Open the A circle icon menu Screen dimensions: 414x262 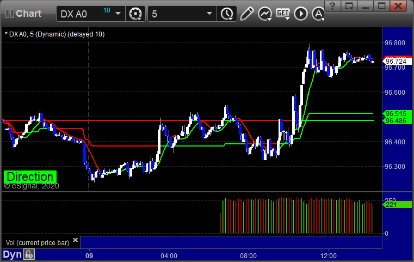click(318, 14)
